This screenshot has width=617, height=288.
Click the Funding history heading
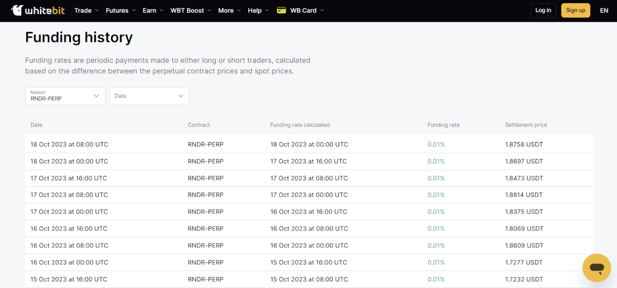coord(79,37)
